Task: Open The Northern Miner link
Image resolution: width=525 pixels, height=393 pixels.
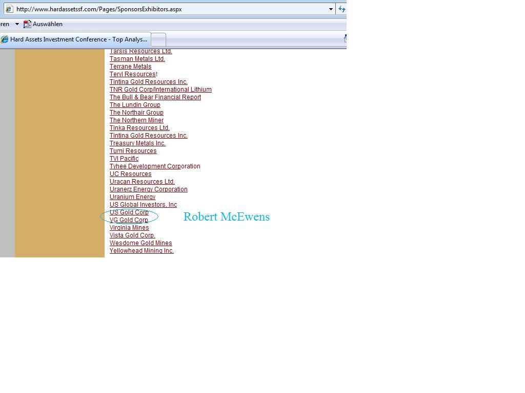Action: click(136, 120)
